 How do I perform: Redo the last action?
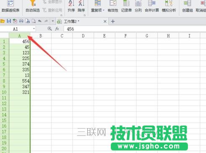coord(46,21)
